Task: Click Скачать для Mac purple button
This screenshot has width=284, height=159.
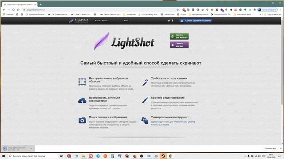Action: 179,45
